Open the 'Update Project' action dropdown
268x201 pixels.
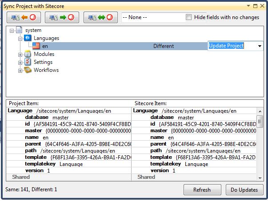point(260,46)
